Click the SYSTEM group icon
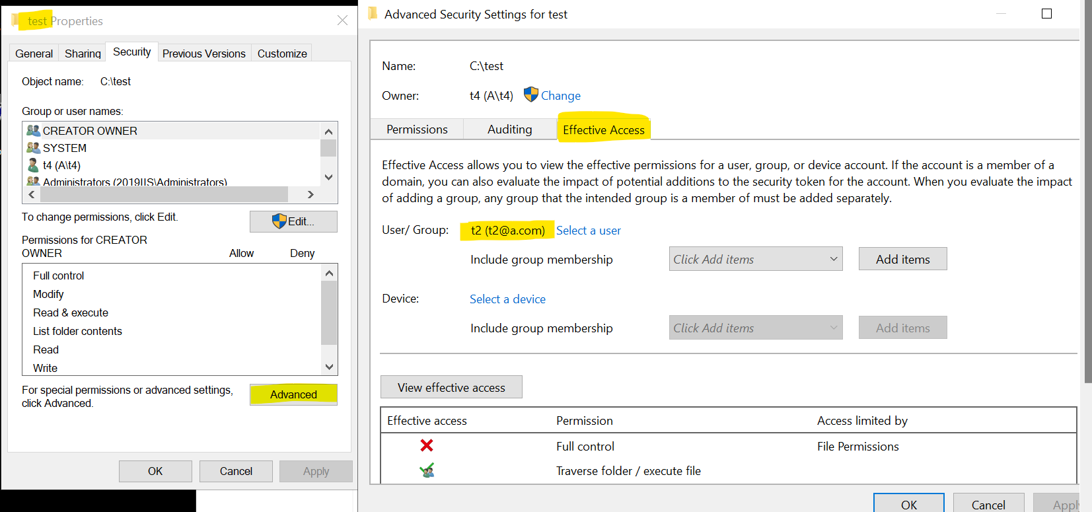Image resolution: width=1092 pixels, height=512 pixels. (33, 148)
